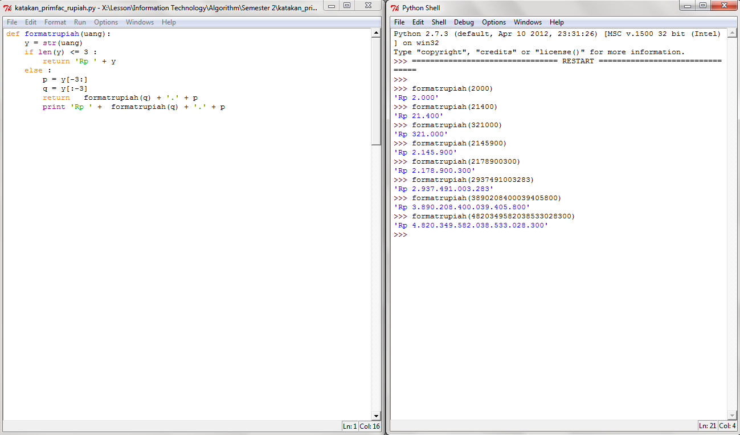Click 'Ln: 1' in the editor status bar
Image resolution: width=740 pixels, height=435 pixels.
(x=350, y=426)
